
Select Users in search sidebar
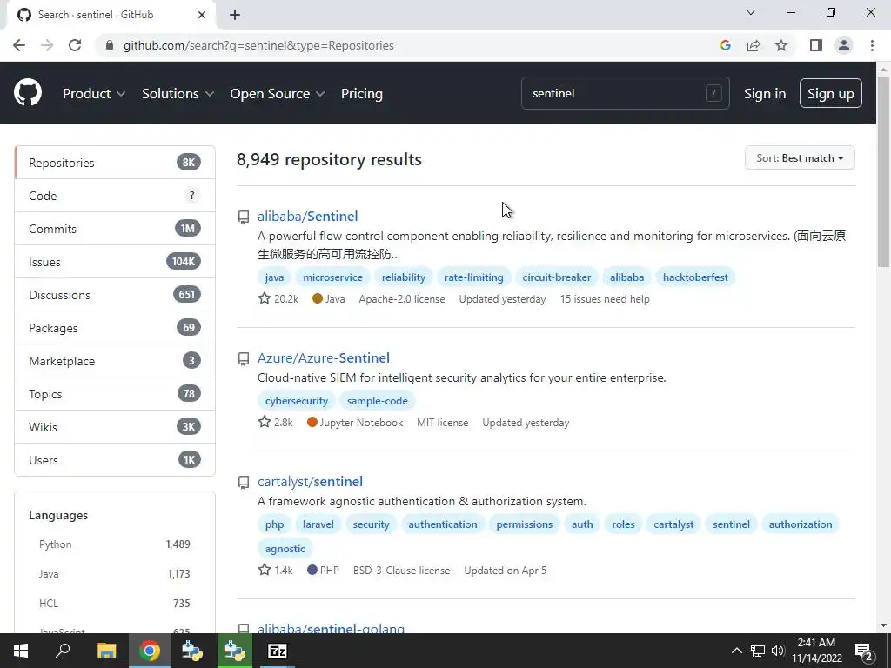115,460
